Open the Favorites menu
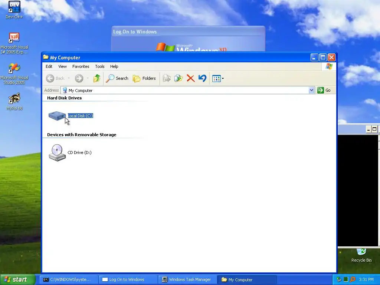The width and height of the screenshot is (380, 285). (x=81, y=66)
